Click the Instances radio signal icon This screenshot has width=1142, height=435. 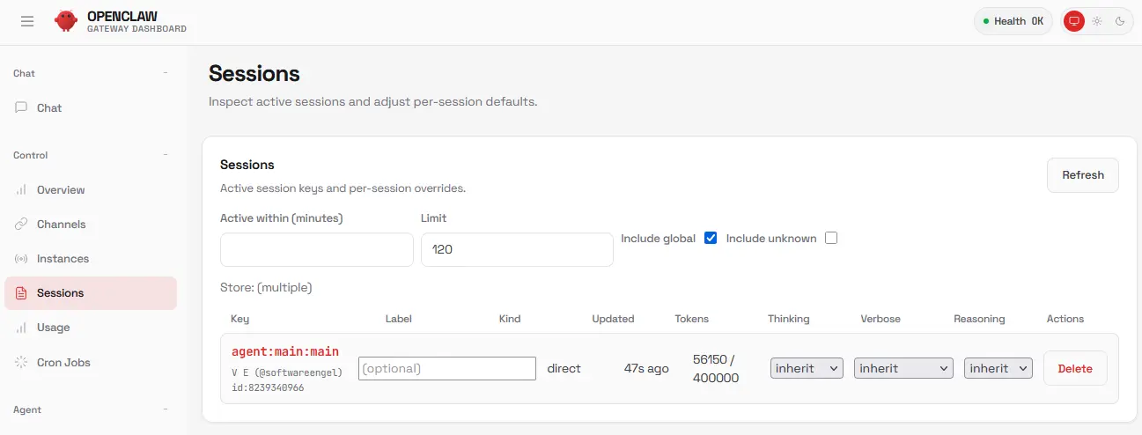pyautogui.click(x=21, y=259)
